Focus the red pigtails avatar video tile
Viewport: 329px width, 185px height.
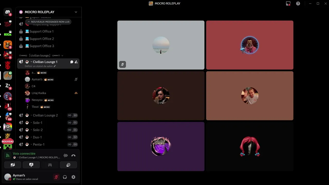250,146
